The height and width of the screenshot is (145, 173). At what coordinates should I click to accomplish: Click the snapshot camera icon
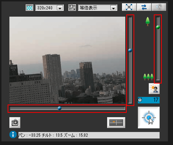point(15,123)
